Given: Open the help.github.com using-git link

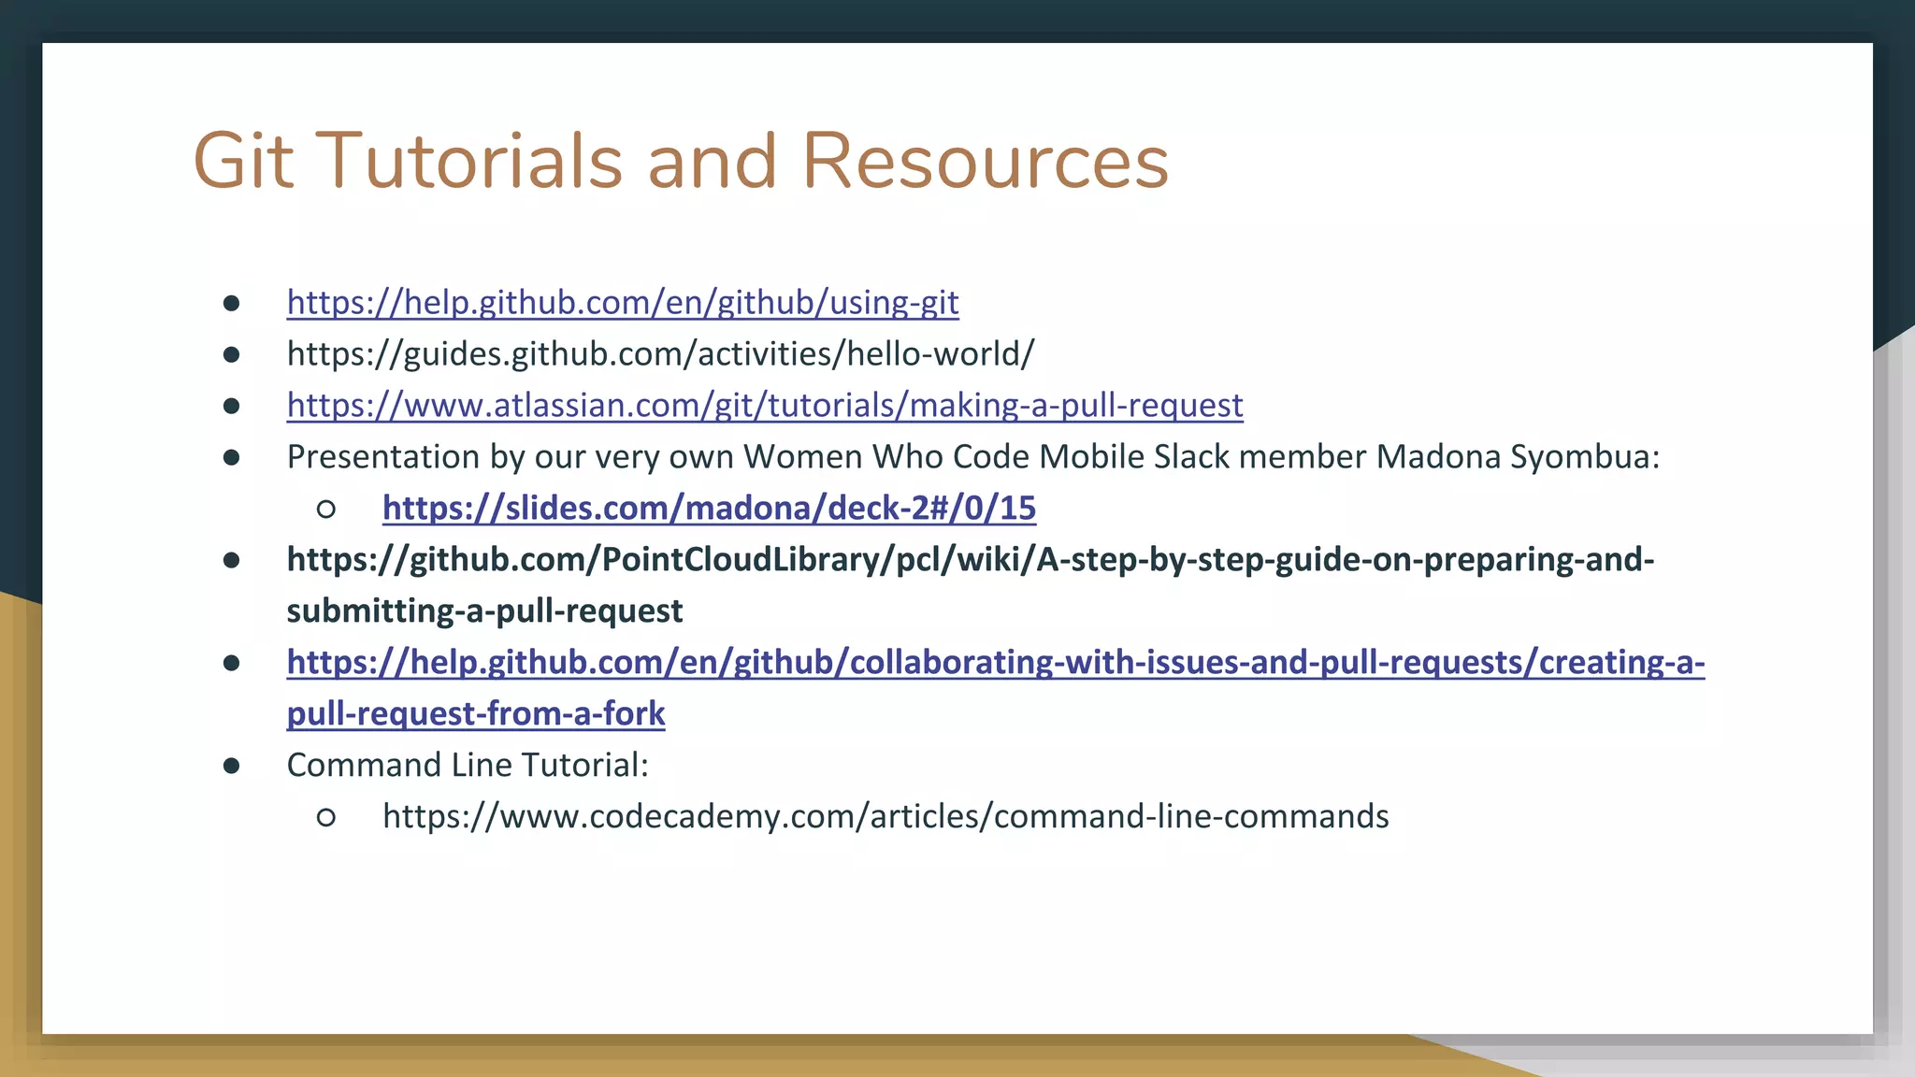Looking at the screenshot, I should tap(623, 303).
